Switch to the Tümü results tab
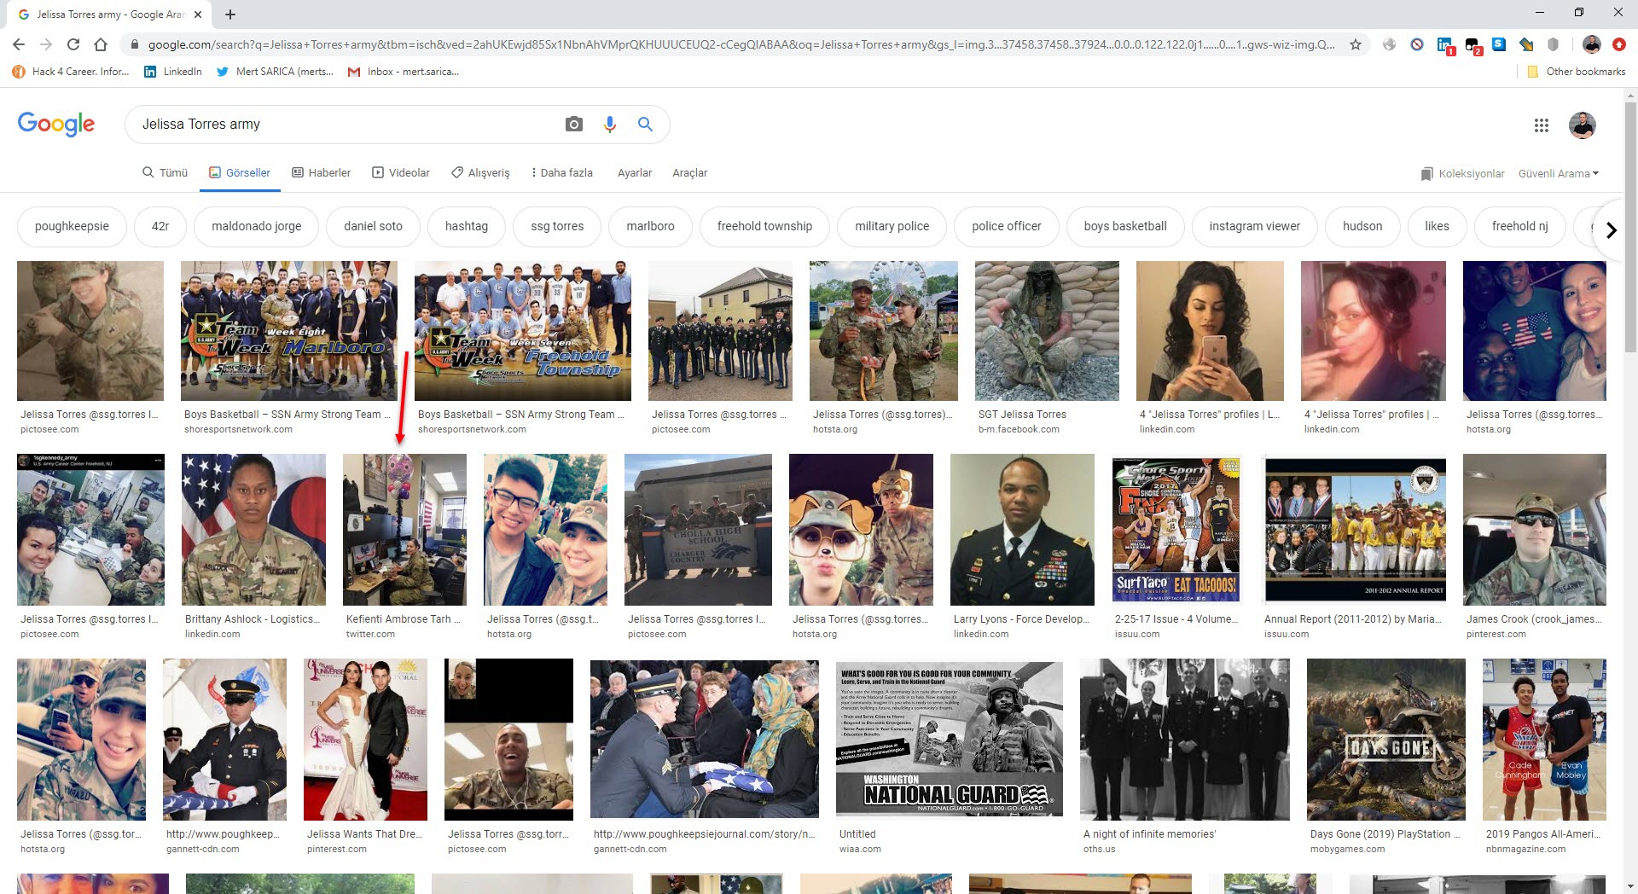 (x=166, y=172)
